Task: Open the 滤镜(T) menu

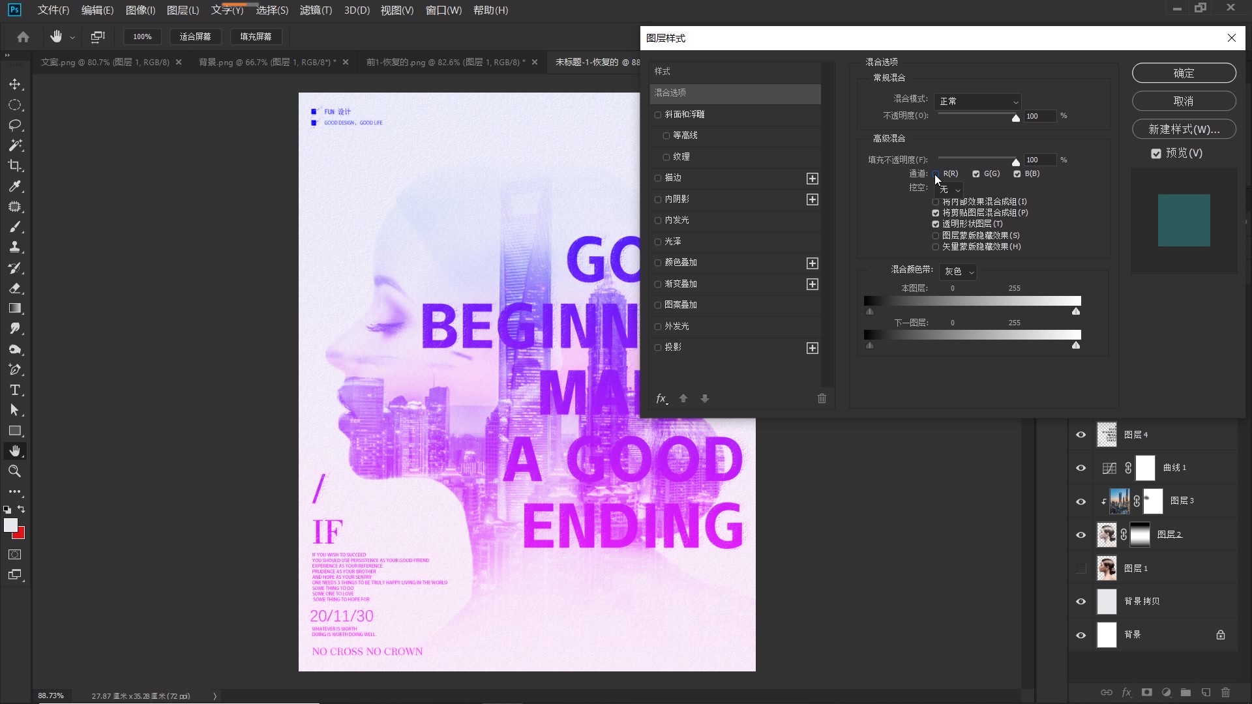Action: click(x=316, y=10)
